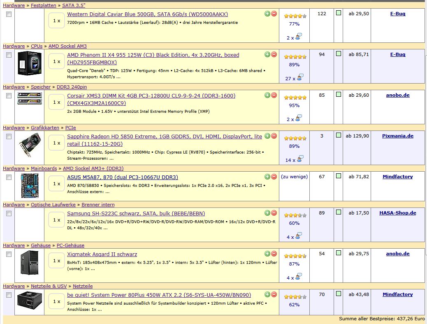Remove one be quiet! System Power

274,294
